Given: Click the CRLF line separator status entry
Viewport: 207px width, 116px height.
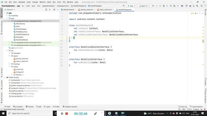Looking at the screenshot, I should point(184,109).
